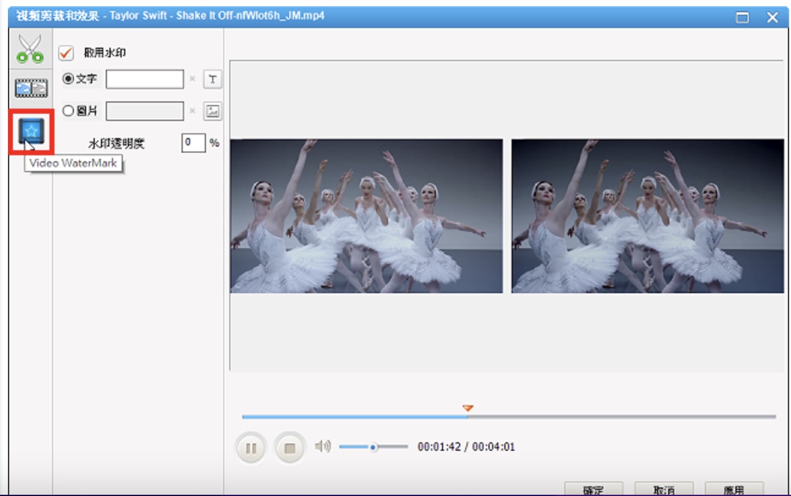The width and height of the screenshot is (791, 496).
Task: Select the Video WaterMark star tab
Action: [31, 131]
